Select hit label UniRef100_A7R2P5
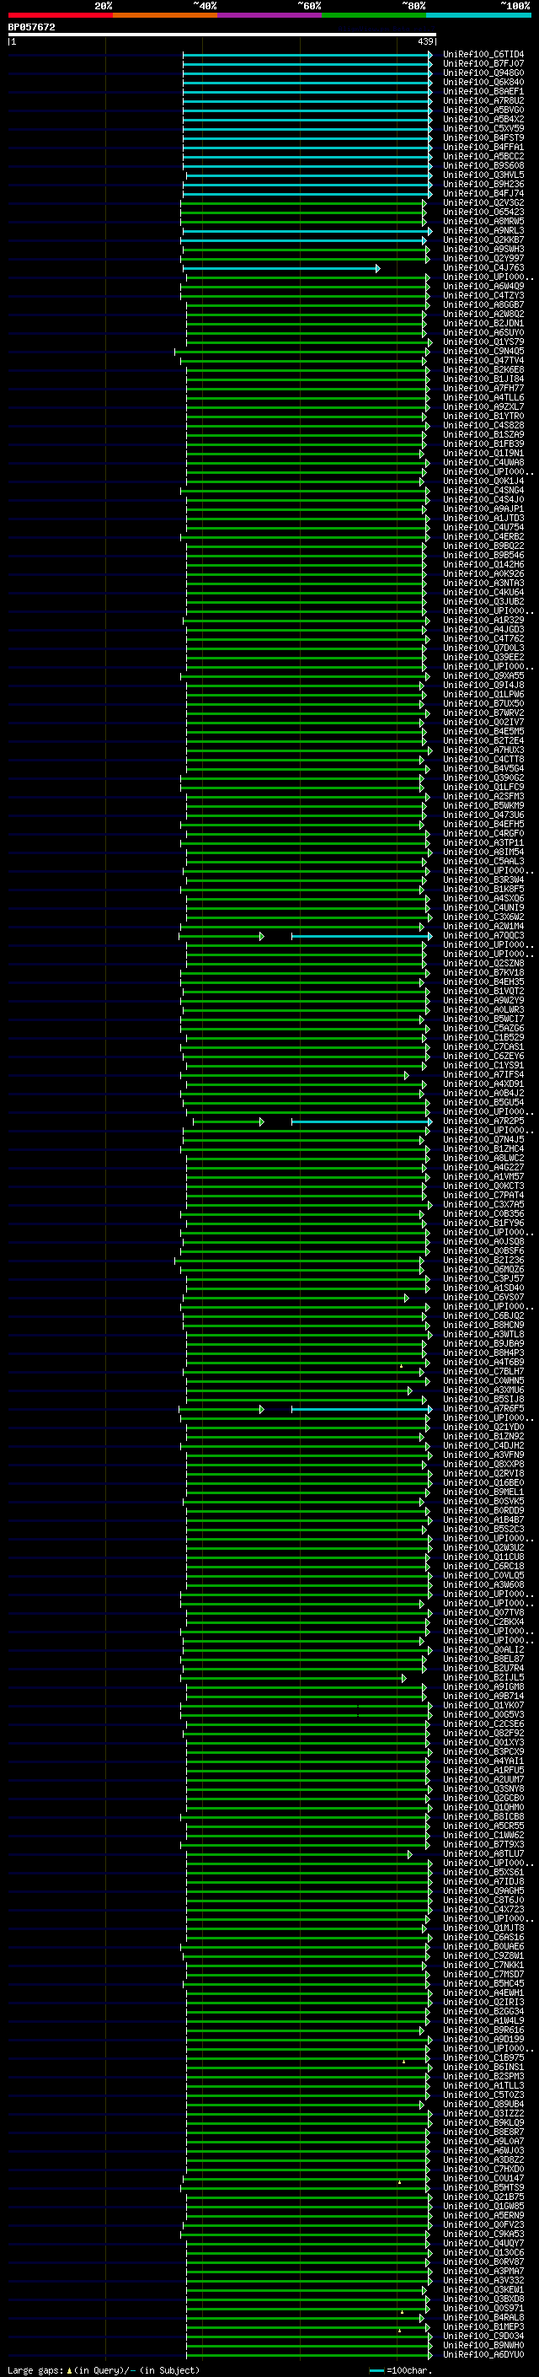 point(483,1121)
